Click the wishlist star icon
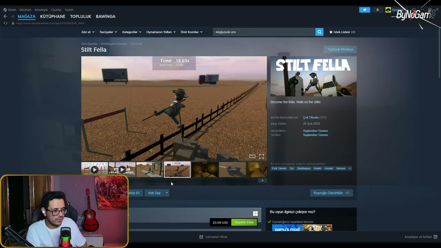The image size is (441, 248). (x=331, y=32)
